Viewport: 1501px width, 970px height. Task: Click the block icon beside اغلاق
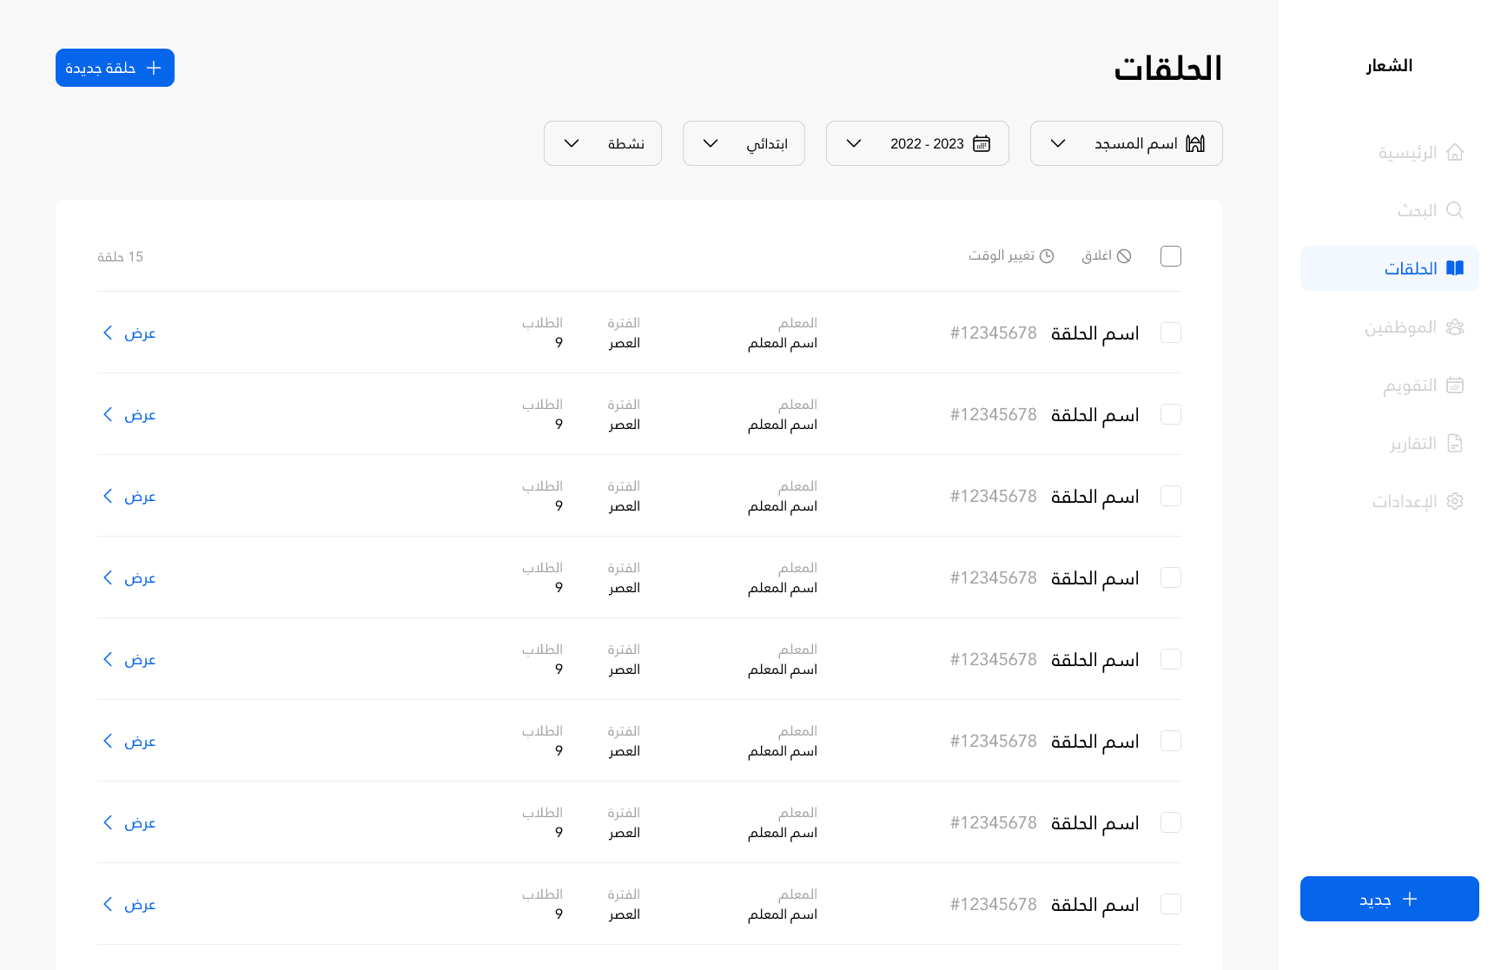(1124, 256)
